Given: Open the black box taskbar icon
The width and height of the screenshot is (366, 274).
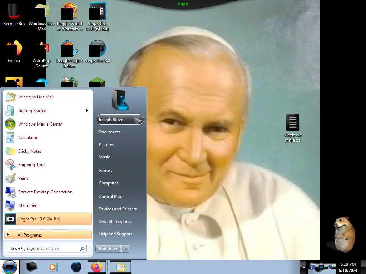Looking at the screenshot, I should [x=32, y=267].
